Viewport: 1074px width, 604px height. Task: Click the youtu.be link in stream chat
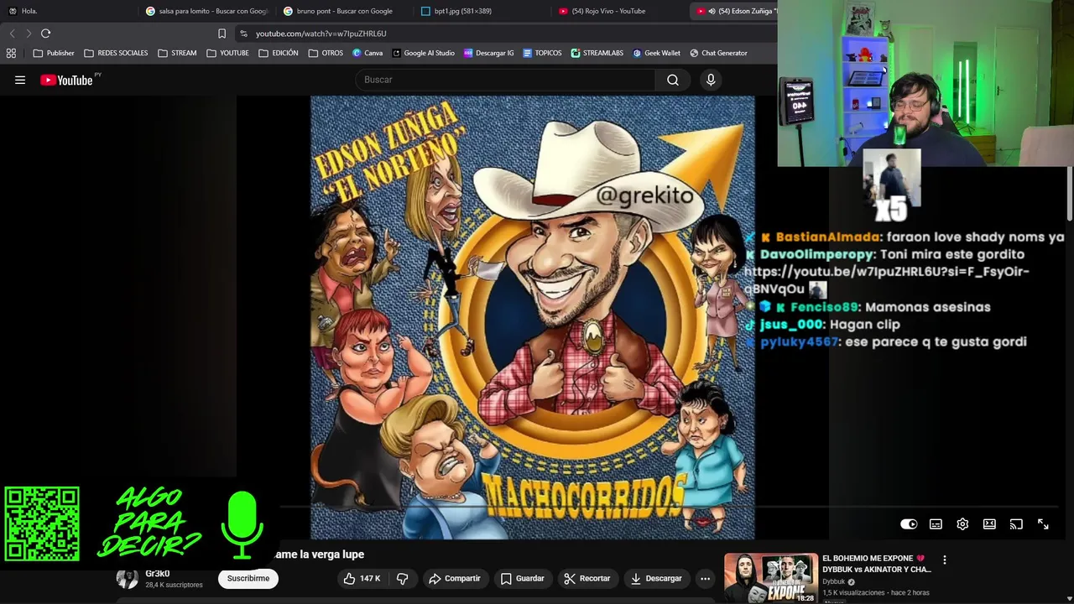tap(885, 280)
